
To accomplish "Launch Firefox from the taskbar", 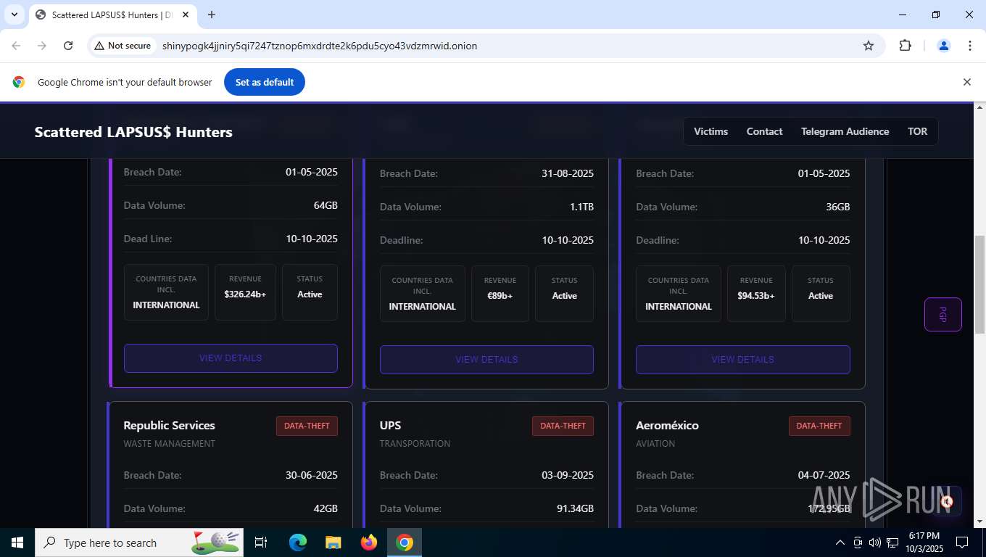I will tap(369, 542).
